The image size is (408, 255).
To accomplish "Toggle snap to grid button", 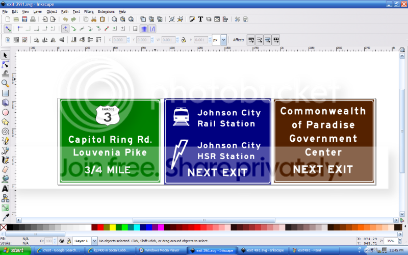I will point(144,29).
